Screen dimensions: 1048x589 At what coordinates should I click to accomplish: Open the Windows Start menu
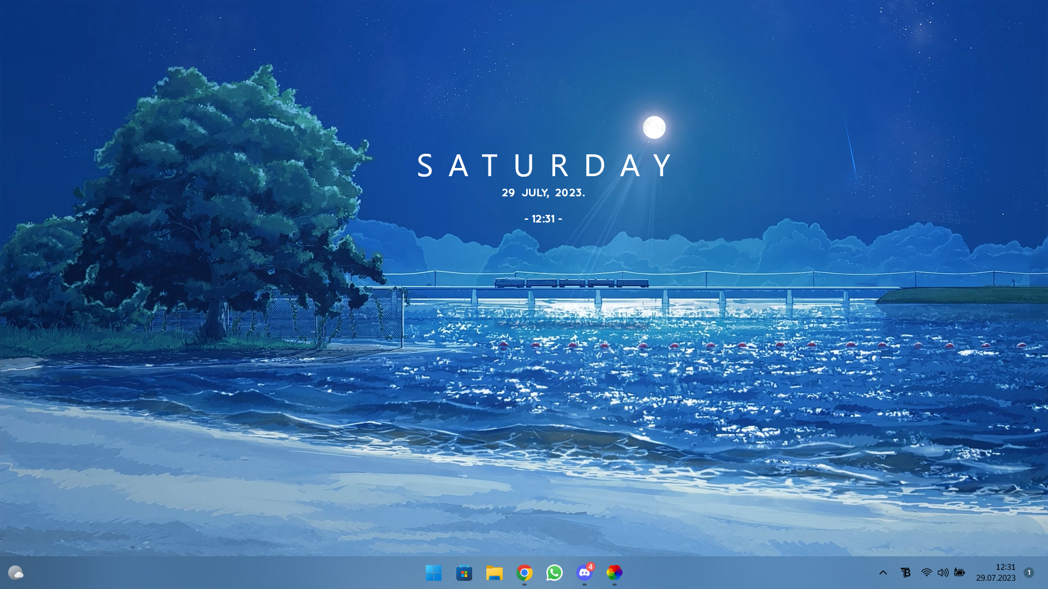tap(434, 573)
